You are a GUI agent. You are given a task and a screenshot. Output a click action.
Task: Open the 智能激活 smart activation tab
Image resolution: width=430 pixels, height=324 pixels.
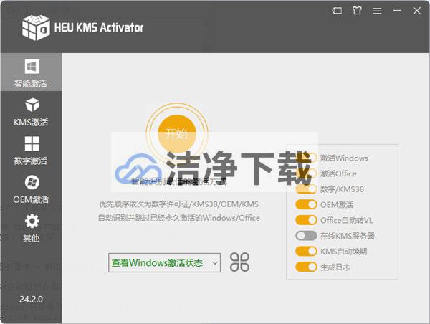coord(31,72)
